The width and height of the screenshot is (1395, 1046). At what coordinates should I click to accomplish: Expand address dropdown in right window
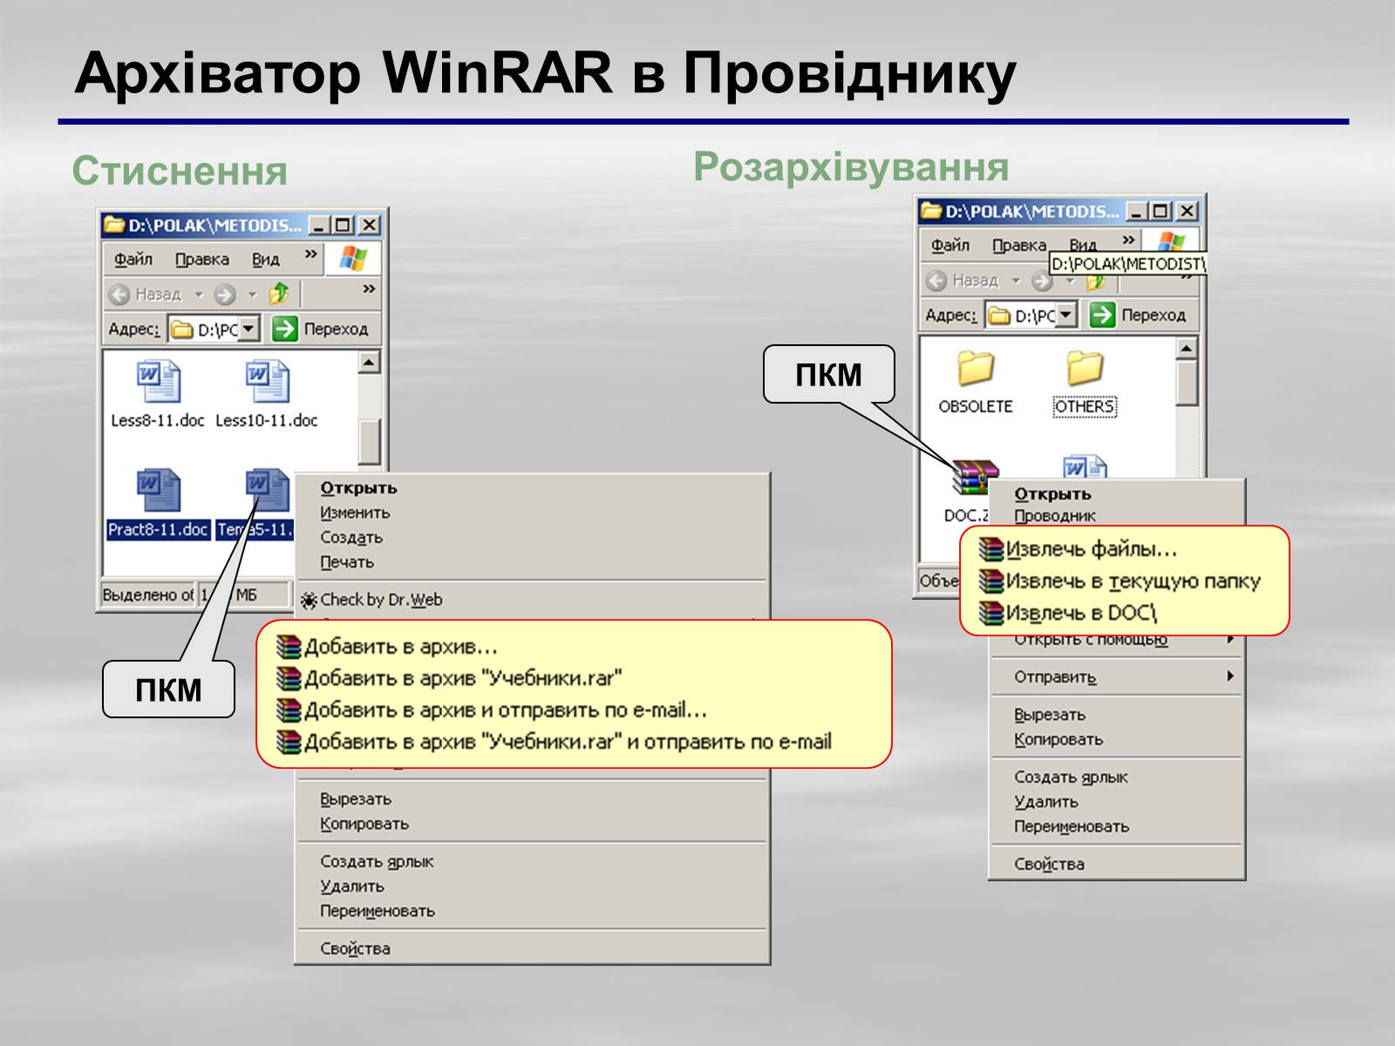[1067, 315]
